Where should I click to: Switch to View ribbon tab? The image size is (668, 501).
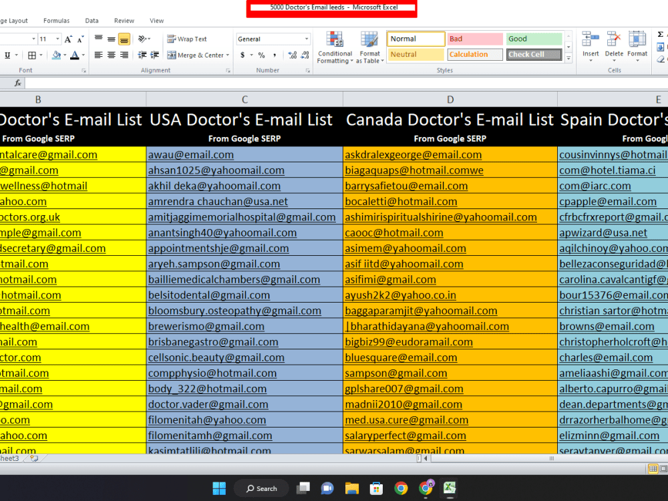point(156,21)
